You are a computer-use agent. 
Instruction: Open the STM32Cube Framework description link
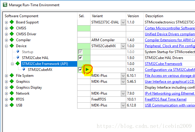[164, 64]
